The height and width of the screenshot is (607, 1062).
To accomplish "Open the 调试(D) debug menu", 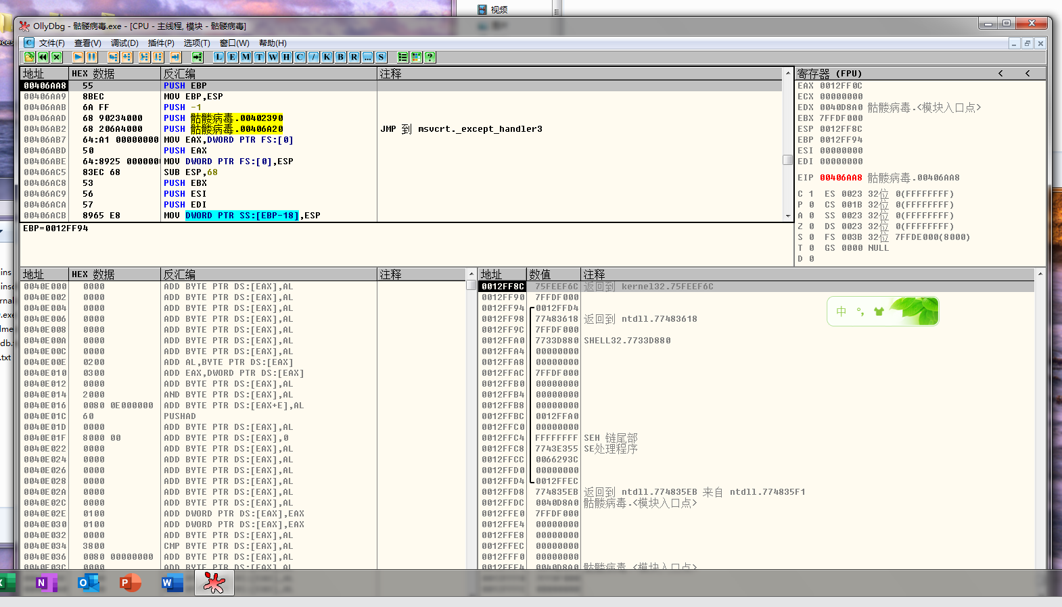I will pyautogui.click(x=124, y=43).
